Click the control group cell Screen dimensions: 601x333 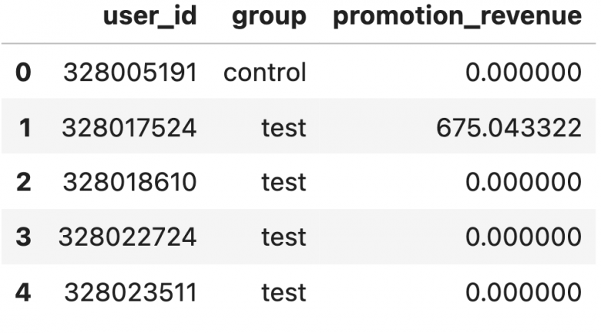(265, 72)
